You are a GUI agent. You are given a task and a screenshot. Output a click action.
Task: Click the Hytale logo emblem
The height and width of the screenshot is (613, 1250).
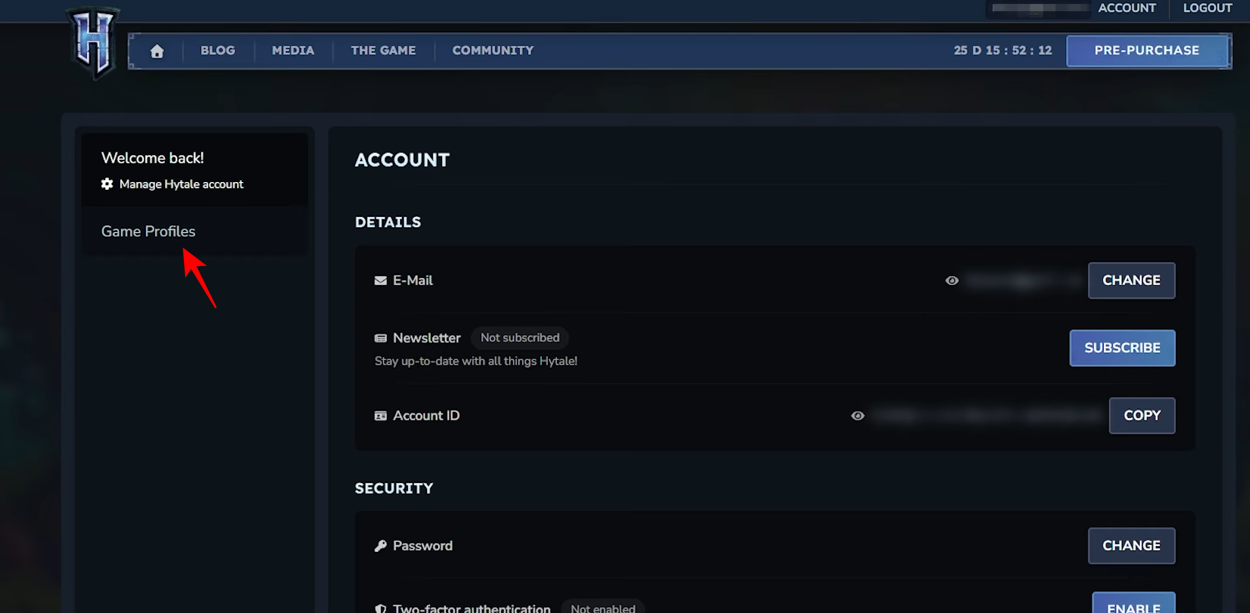pos(94,43)
